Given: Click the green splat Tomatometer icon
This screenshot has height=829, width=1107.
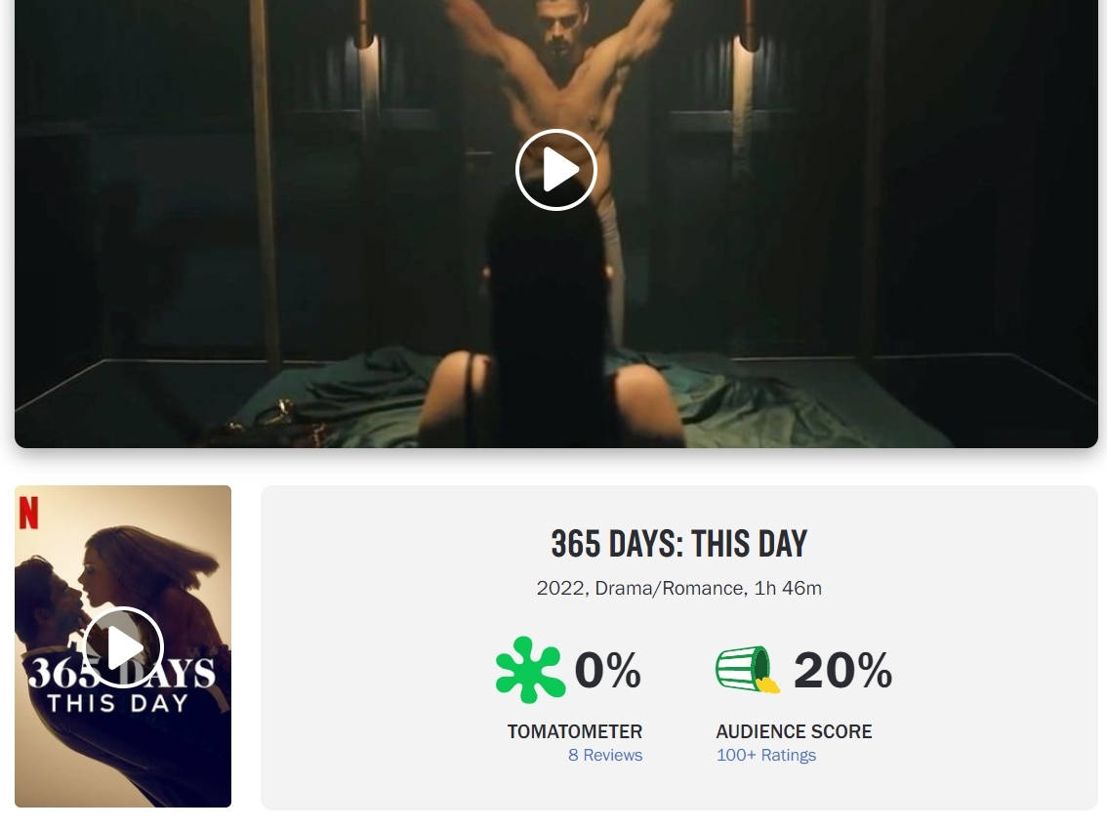Looking at the screenshot, I should pos(530,670).
